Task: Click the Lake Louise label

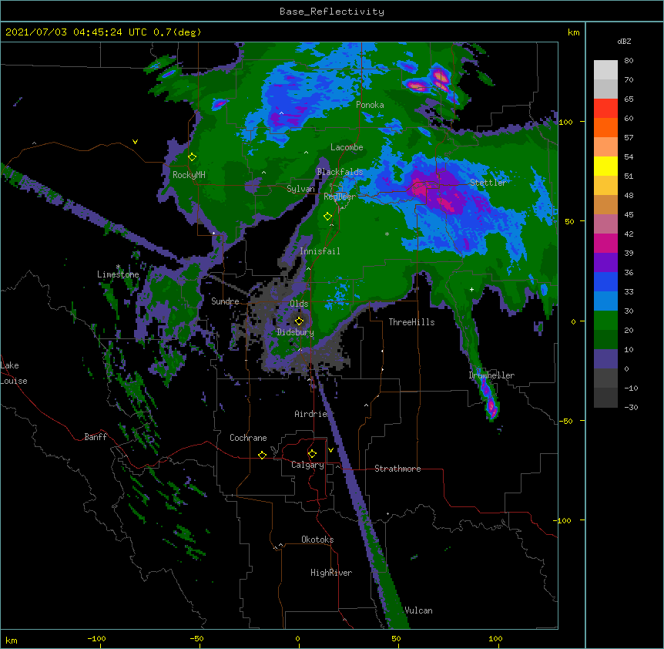Action: pos(14,373)
